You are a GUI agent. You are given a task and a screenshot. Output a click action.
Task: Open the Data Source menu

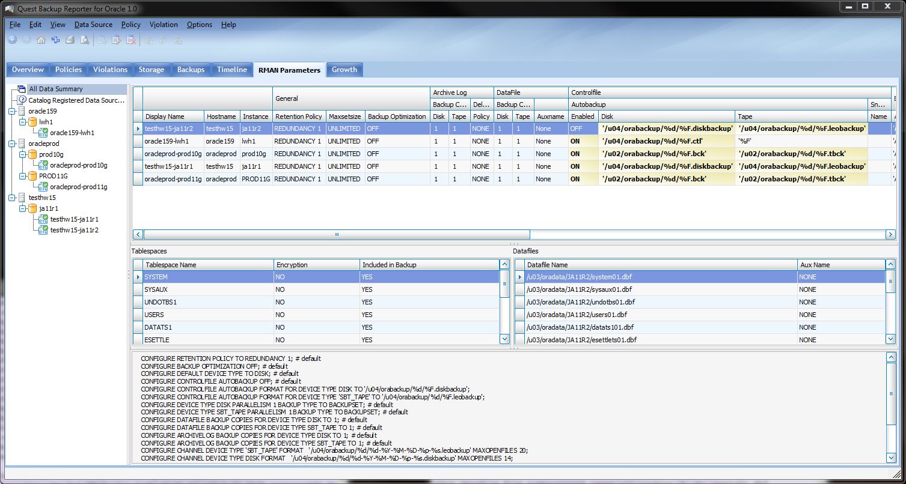(93, 25)
